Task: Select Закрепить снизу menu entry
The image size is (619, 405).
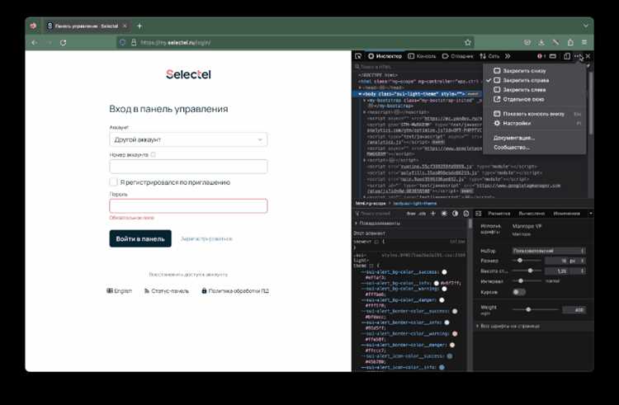Action: click(535, 71)
